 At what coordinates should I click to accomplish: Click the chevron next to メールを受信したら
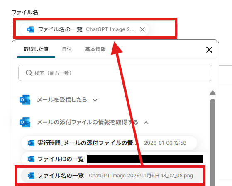(x=95, y=100)
